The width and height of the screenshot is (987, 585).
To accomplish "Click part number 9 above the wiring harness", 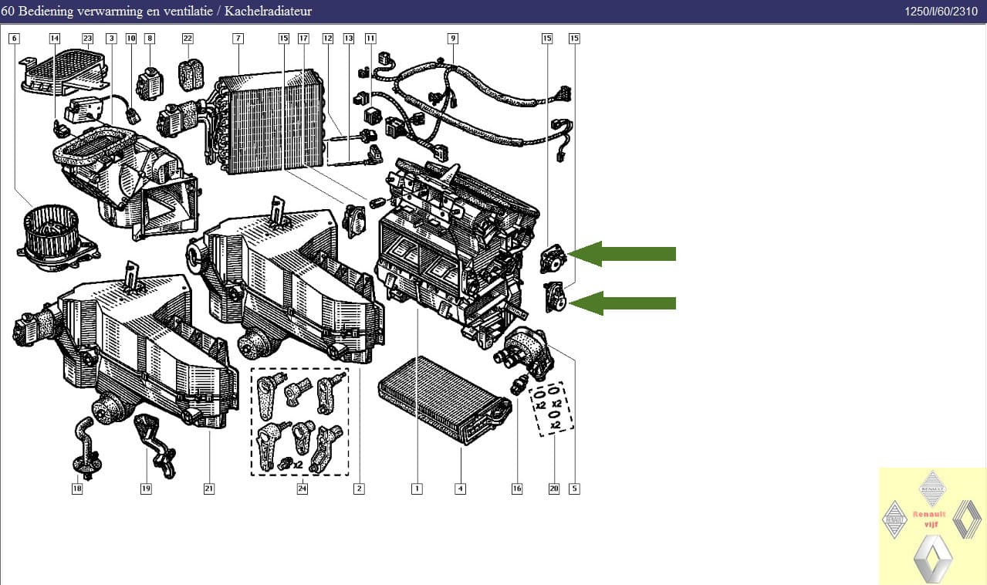I will click(453, 37).
